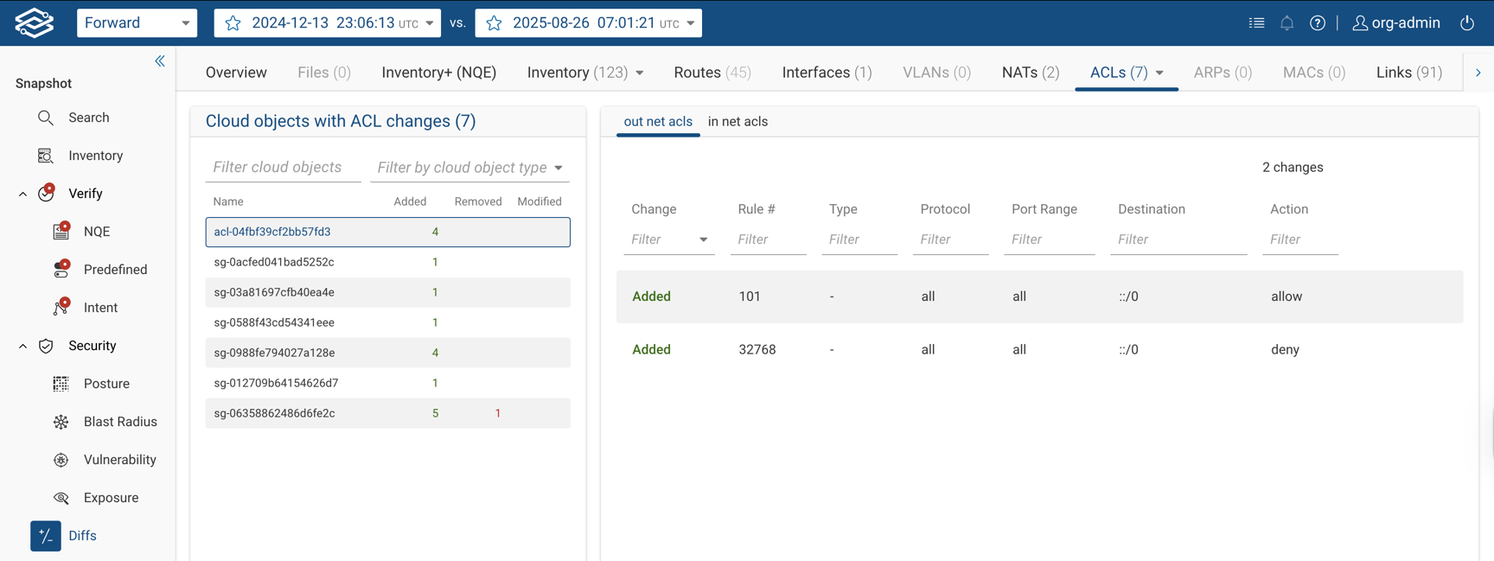Open the org-admin user menu
1494x561 pixels.
1395,23
